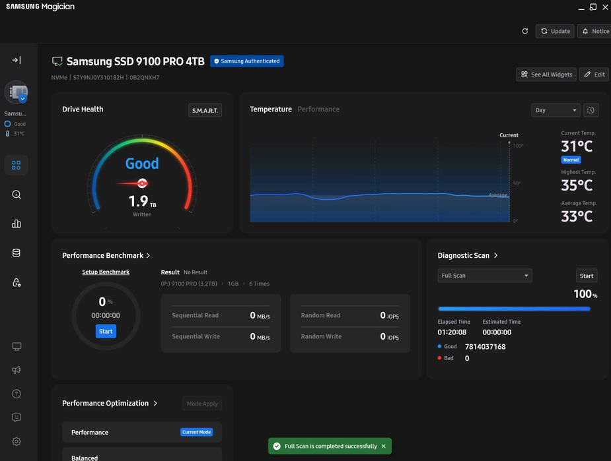Click the (P:) 9100 PRO (3.2TB) benchmark target text
The width and height of the screenshot is (611, 461).
[x=189, y=284]
